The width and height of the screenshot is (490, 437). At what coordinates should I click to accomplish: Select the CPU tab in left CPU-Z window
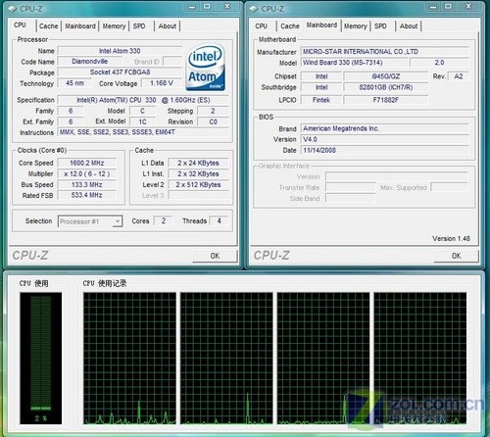(21, 25)
